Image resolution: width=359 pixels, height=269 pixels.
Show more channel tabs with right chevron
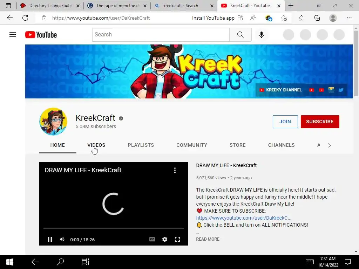330,145
